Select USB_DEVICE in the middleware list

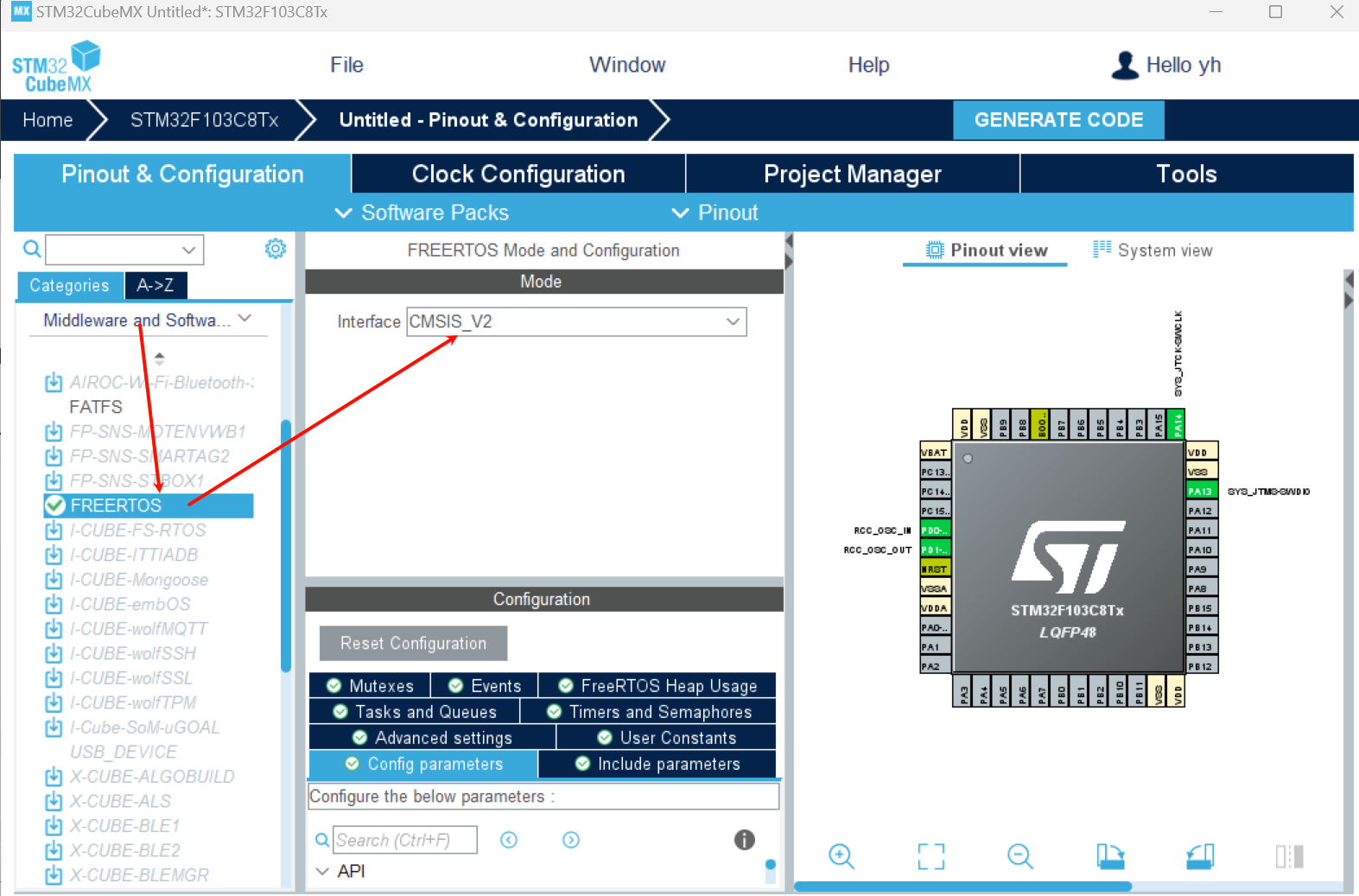(124, 752)
